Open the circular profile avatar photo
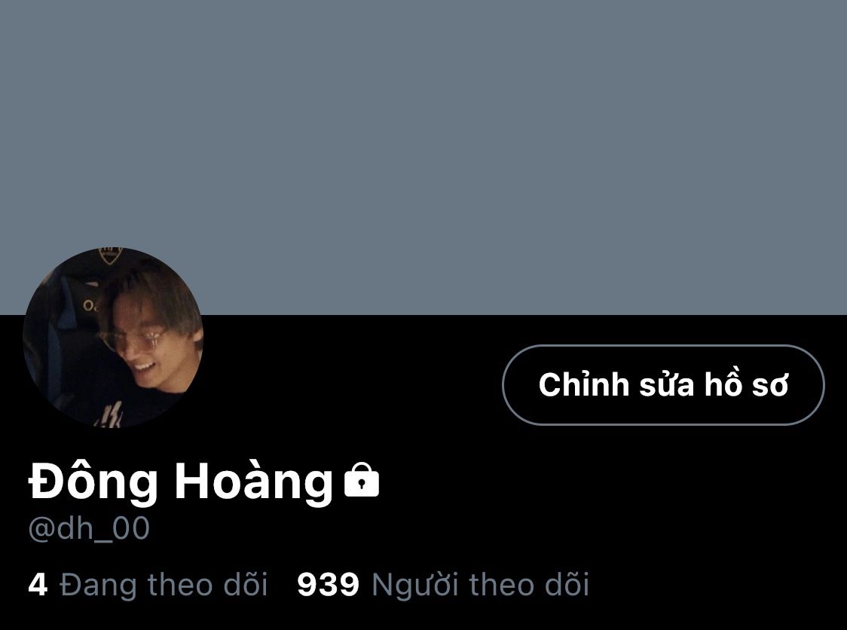The width and height of the screenshot is (847, 630). click(x=113, y=337)
